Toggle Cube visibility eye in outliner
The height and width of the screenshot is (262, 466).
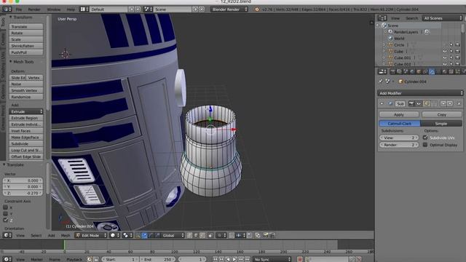coord(445,51)
